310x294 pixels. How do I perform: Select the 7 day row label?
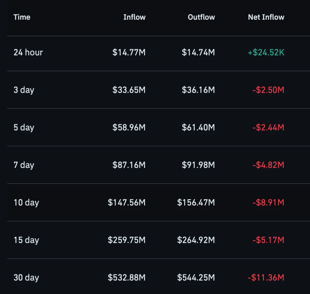(x=24, y=165)
